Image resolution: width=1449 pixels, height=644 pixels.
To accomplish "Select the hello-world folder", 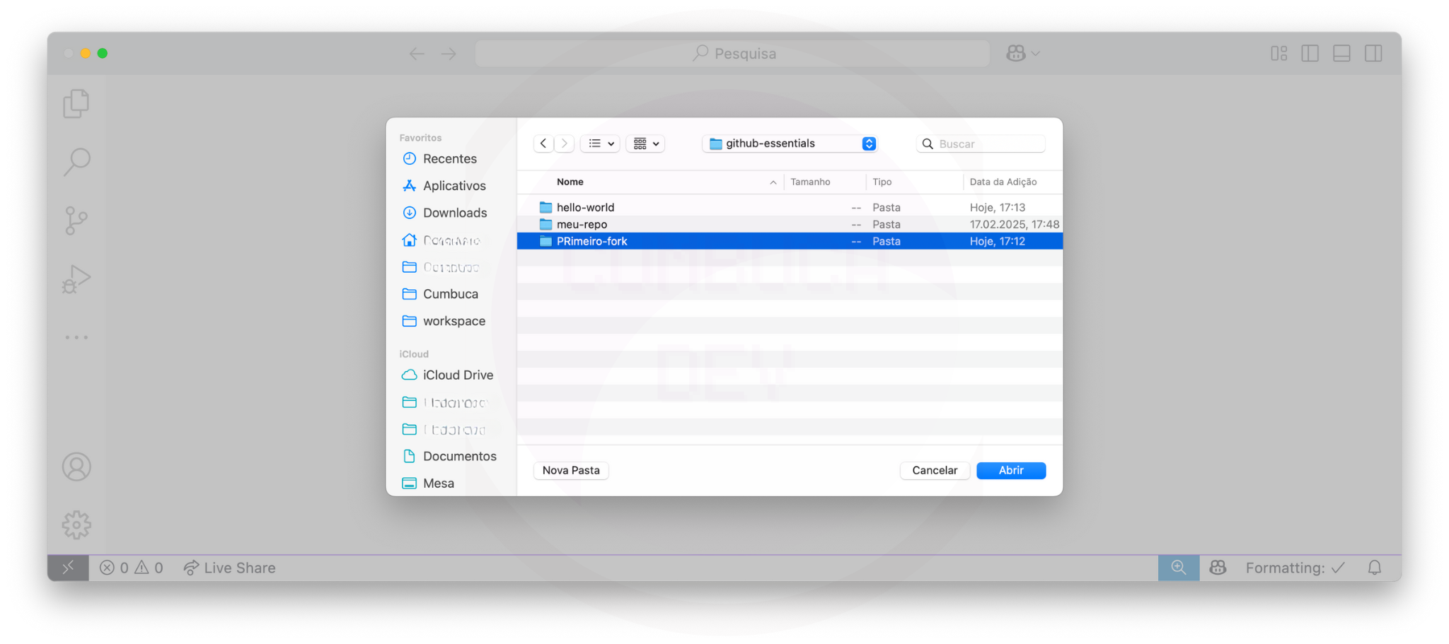I will [x=585, y=208].
